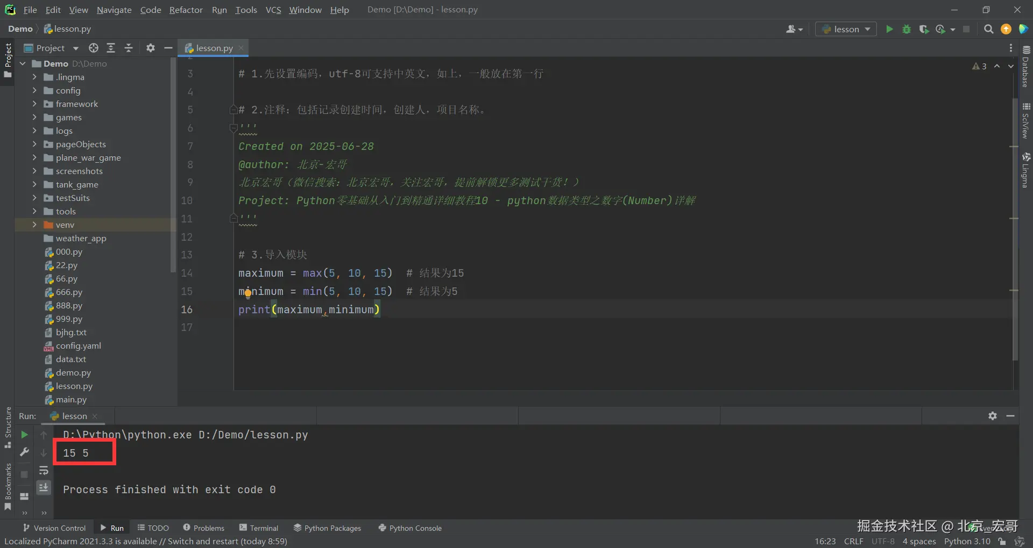Open the editor tabs more-options menu

point(1011,48)
